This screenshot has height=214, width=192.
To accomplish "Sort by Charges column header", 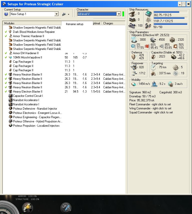I will [x=113, y=23].
